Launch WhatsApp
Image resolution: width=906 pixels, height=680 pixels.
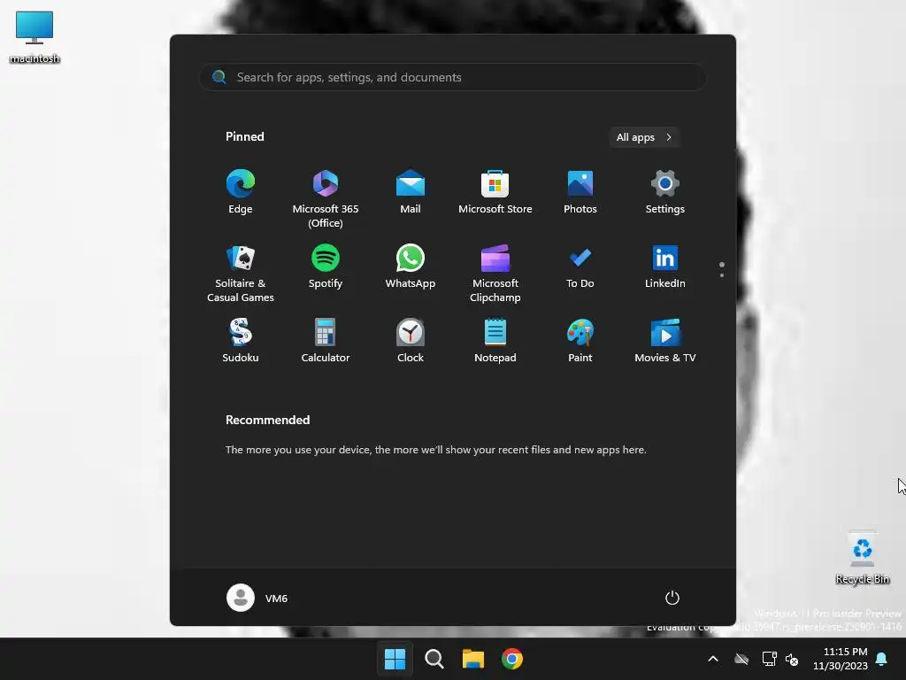tap(411, 267)
